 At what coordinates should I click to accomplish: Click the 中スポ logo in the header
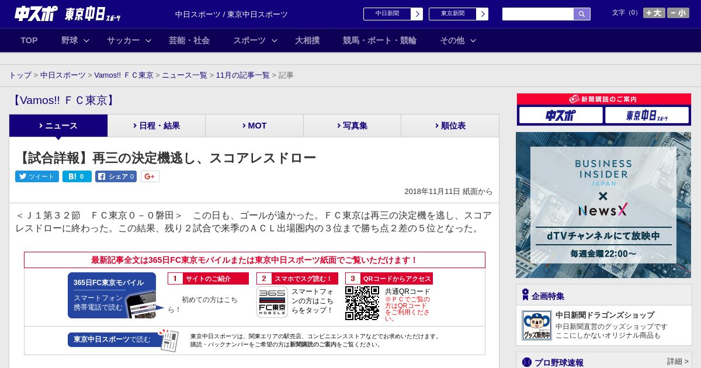(x=36, y=13)
